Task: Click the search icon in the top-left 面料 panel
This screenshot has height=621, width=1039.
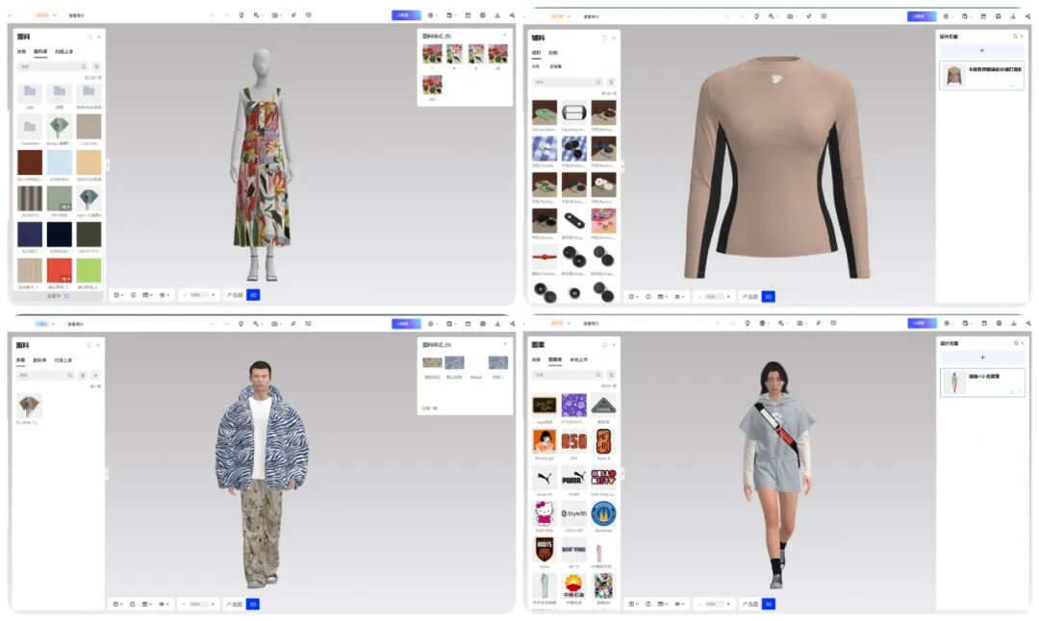Action: click(x=84, y=66)
